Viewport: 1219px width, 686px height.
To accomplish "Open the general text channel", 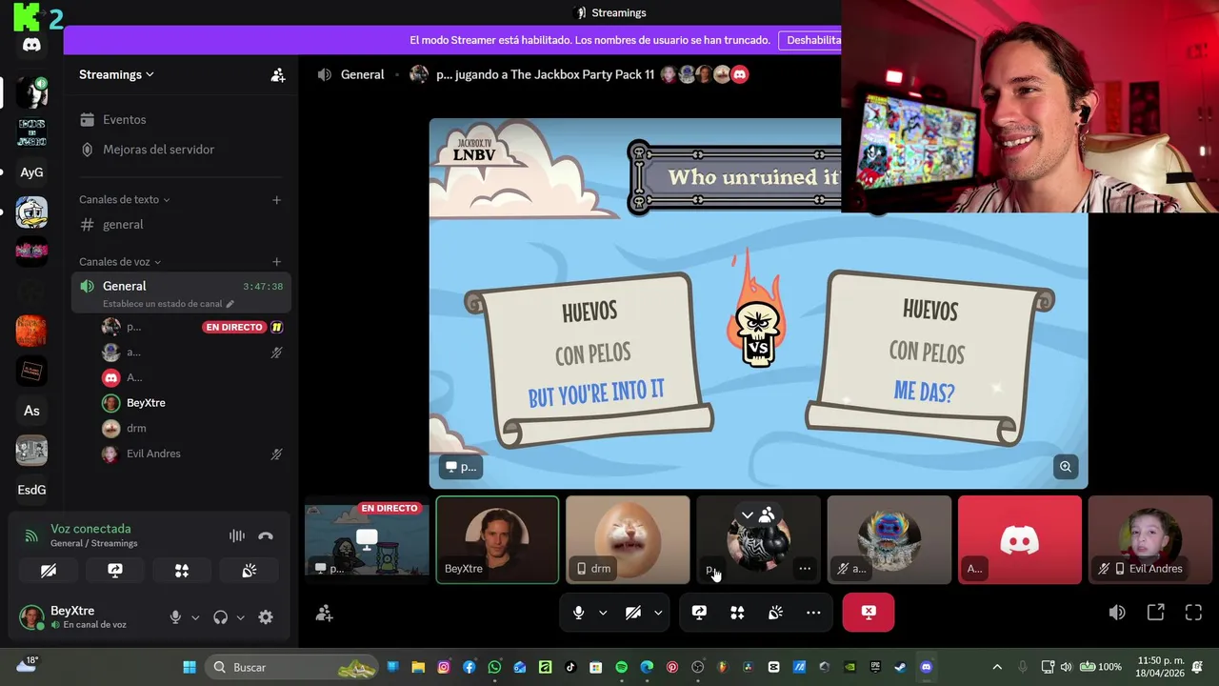I will [181, 225].
